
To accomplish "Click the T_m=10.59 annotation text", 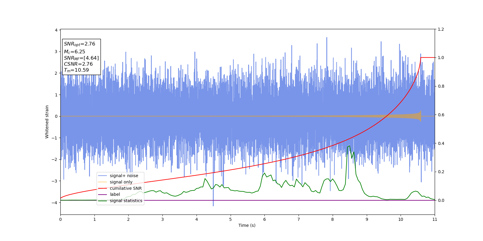I will (x=76, y=70).
